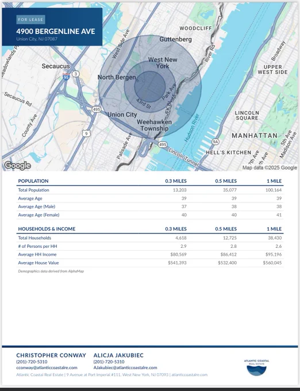Click the Average Age row label
Viewport: 300px width, 391px height.
click(30, 198)
